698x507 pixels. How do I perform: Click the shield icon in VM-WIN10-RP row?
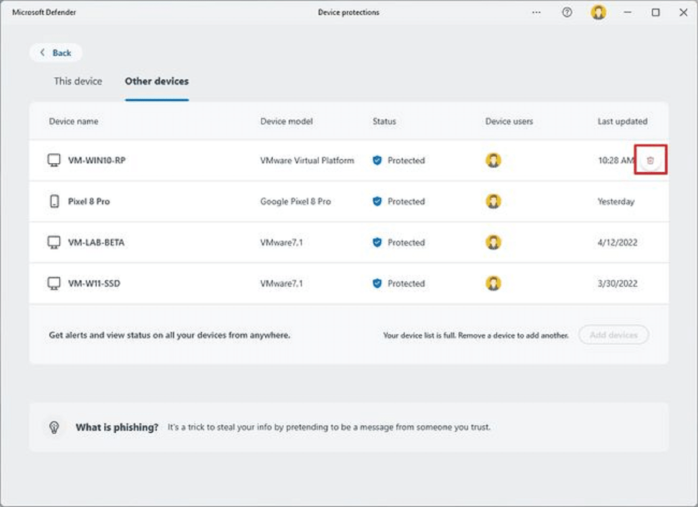point(377,161)
